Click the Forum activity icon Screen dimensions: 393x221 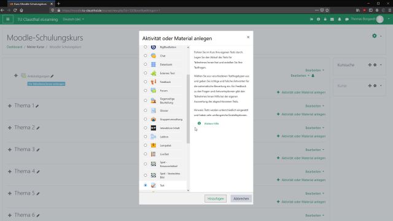click(154, 90)
